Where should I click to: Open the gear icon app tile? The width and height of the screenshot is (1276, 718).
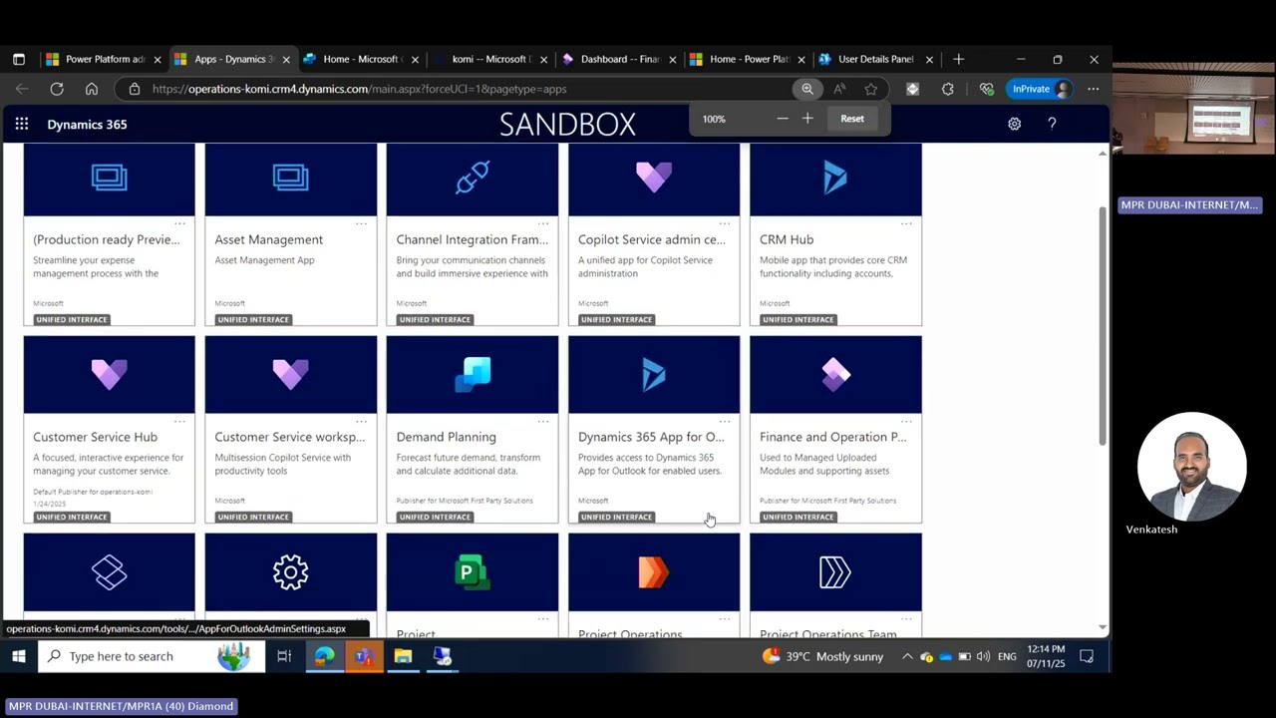(291, 572)
